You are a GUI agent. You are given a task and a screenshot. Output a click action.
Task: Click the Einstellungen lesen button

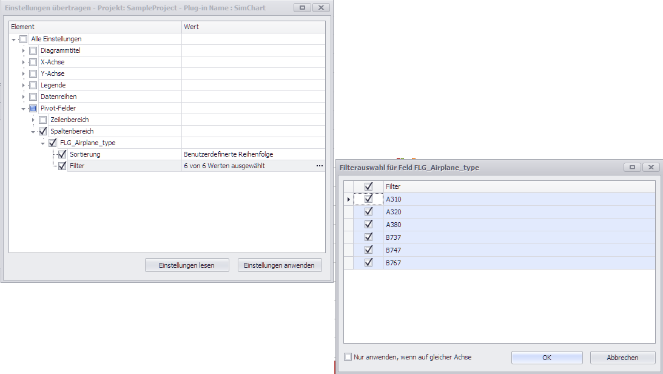coord(187,265)
